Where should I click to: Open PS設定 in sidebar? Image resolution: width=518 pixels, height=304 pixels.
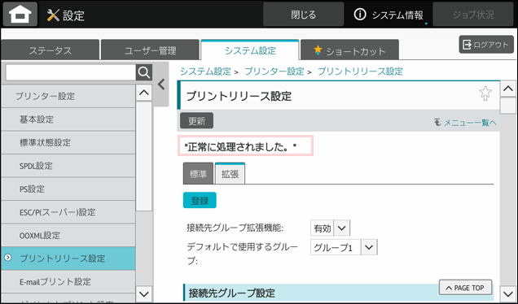click(68, 189)
